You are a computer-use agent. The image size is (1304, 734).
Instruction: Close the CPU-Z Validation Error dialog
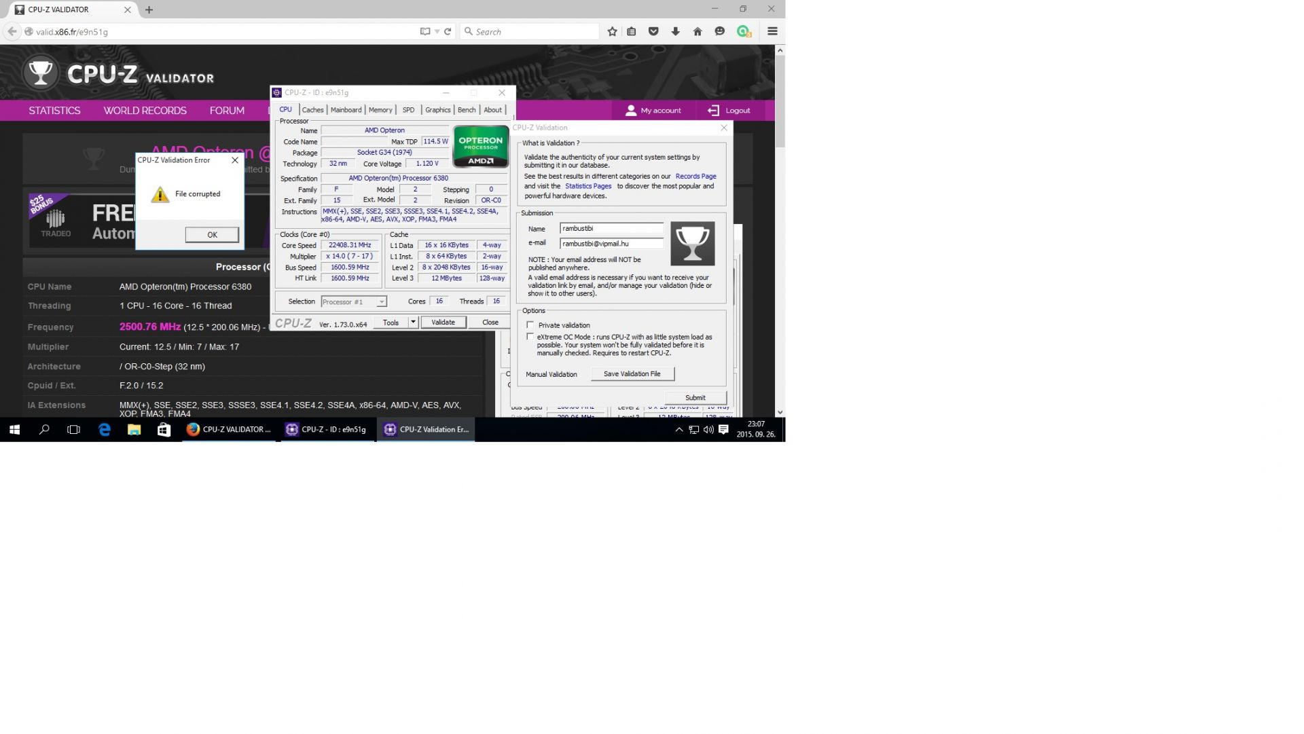coord(235,160)
